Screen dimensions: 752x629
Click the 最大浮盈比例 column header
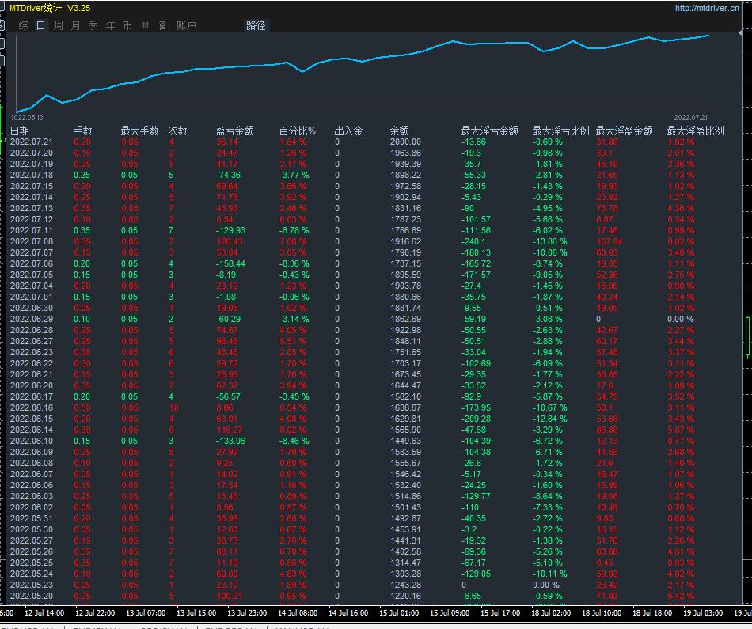695,131
